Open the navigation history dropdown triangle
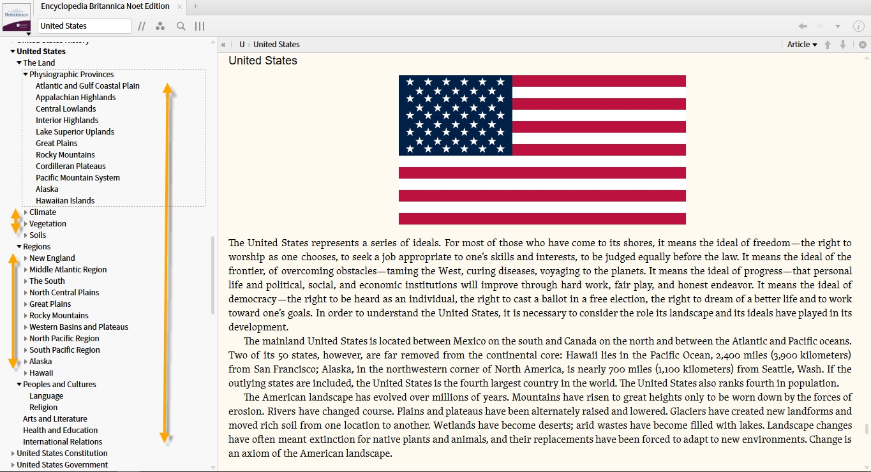Screen dimensions: 871x472 click(838, 27)
